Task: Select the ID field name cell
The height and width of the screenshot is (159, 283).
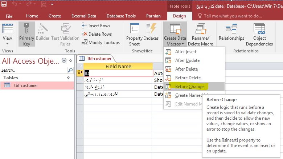Action: click(118, 73)
